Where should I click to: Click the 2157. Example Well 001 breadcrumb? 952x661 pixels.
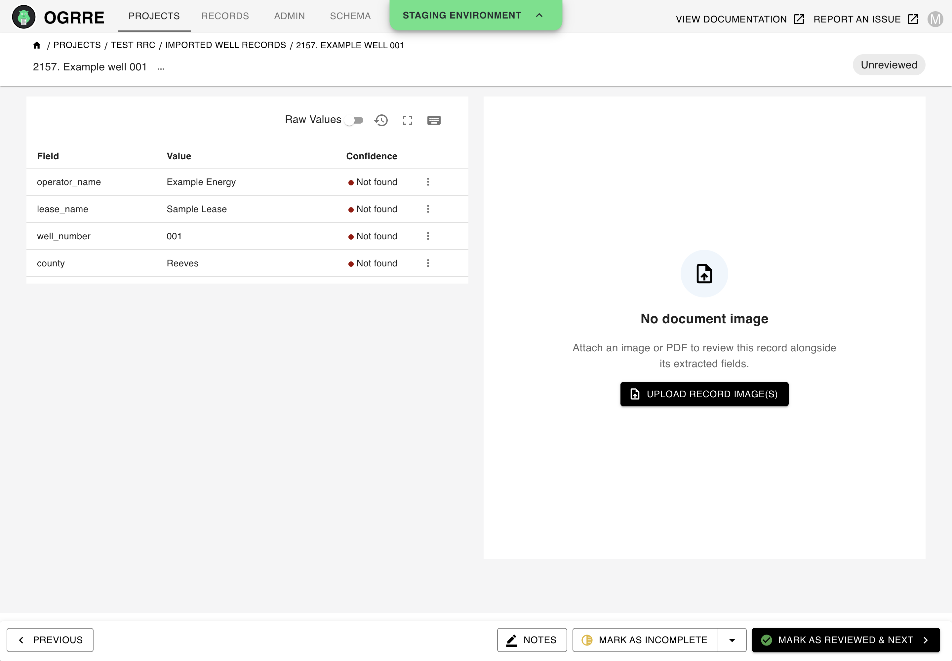point(350,45)
